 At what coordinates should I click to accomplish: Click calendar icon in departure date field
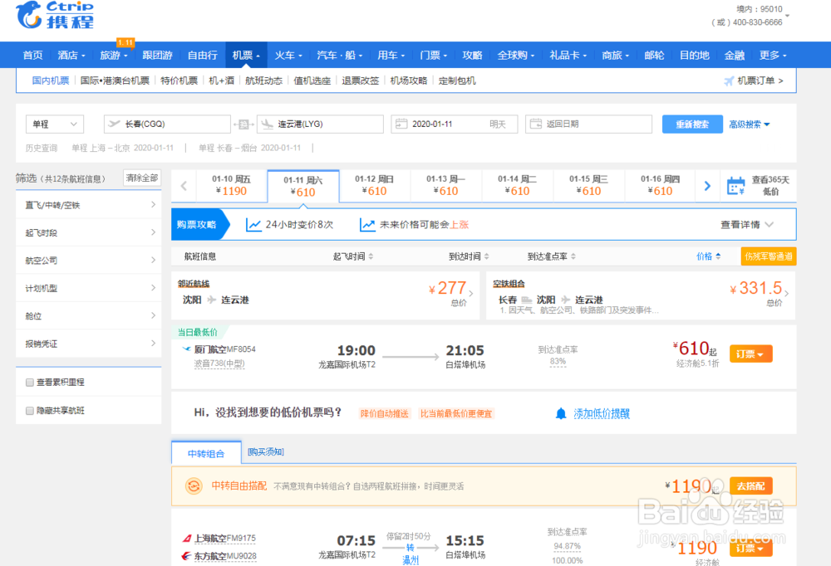[401, 124]
